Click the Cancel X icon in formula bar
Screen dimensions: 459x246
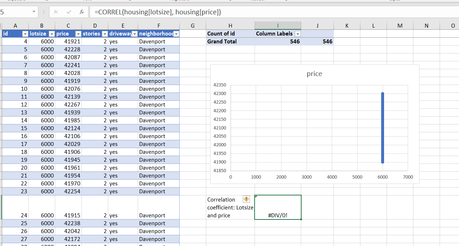tap(56, 12)
